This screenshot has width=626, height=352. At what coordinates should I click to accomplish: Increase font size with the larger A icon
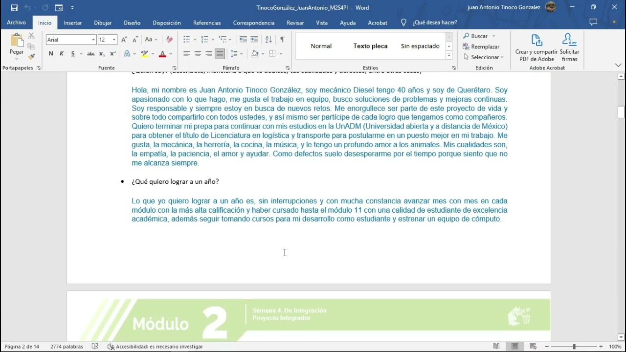(x=124, y=40)
